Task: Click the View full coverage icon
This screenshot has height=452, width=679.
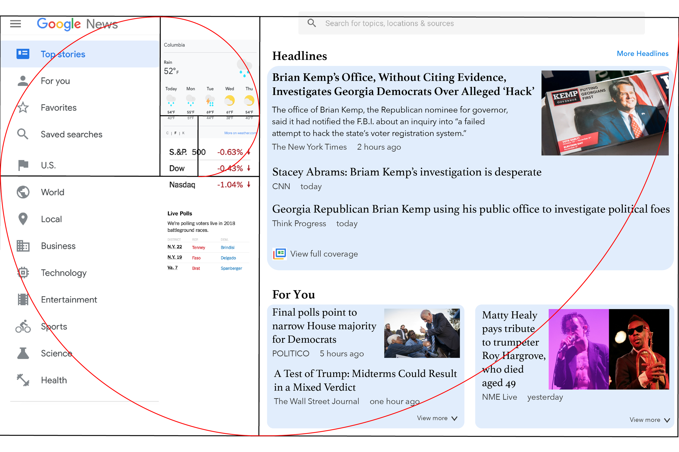Action: [279, 254]
